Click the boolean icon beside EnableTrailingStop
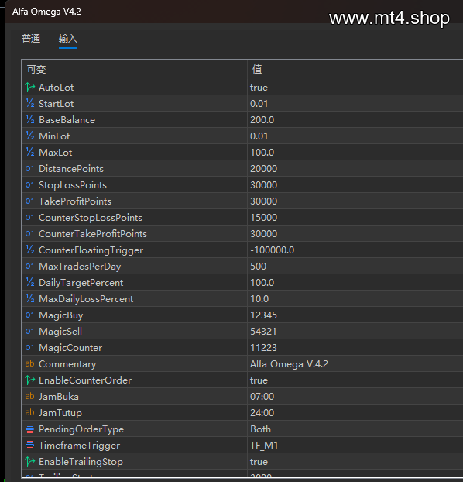The height and width of the screenshot is (482, 463). click(29, 461)
